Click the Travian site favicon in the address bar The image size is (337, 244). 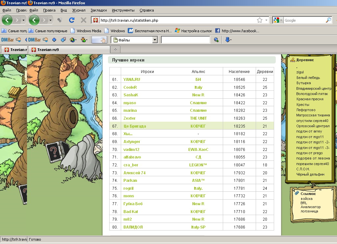click(95, 20)
